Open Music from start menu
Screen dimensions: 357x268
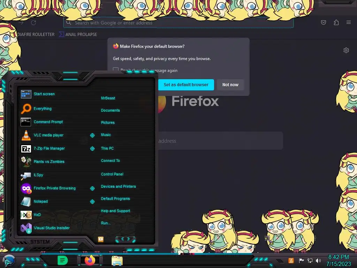tap(106, 135)
